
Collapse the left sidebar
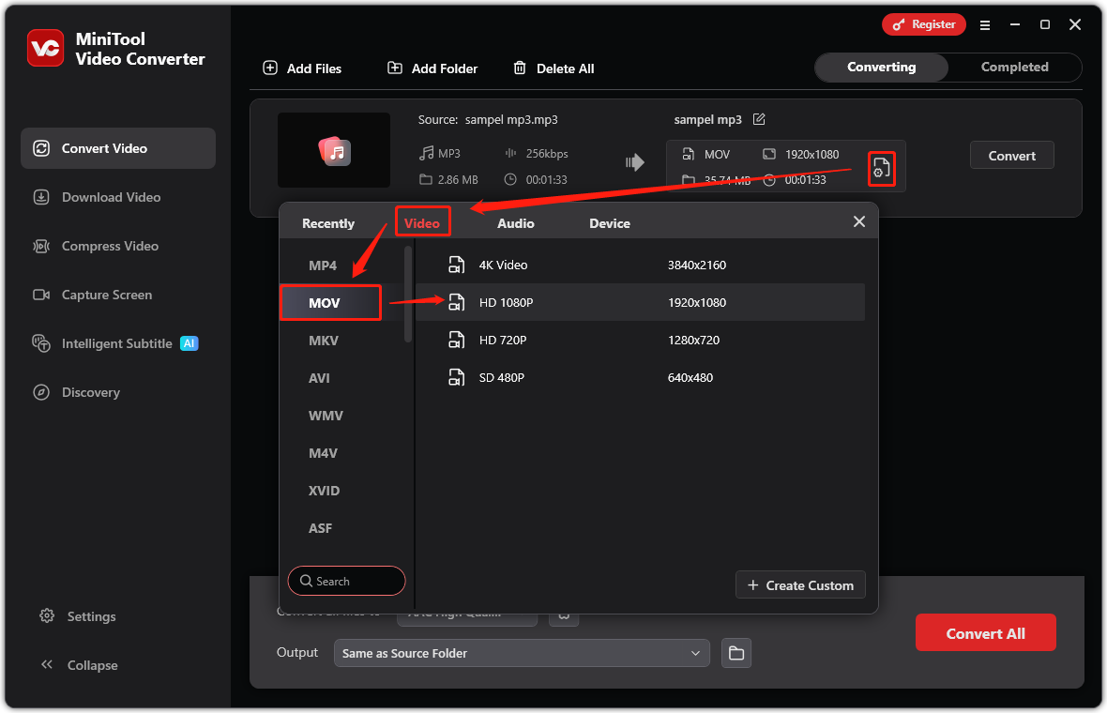[x=47, y=664]
